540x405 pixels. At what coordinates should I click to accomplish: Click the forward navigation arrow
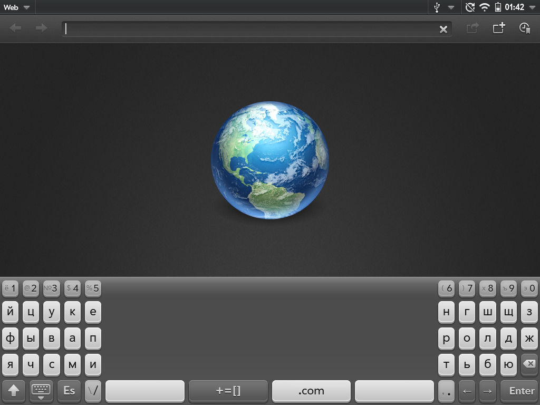(x=41, y=28)
